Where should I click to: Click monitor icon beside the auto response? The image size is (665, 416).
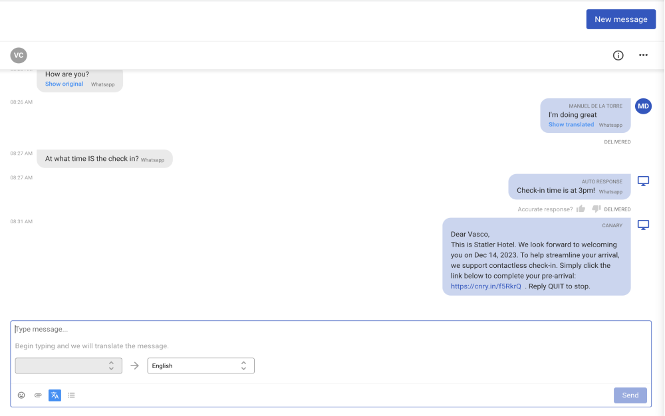click(643, 181)
